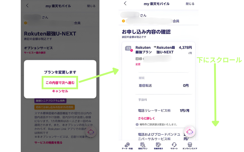Select the プランを変更します dialog text
The image size is (244, 152).
pyautogui.click(x=60, y=72)
